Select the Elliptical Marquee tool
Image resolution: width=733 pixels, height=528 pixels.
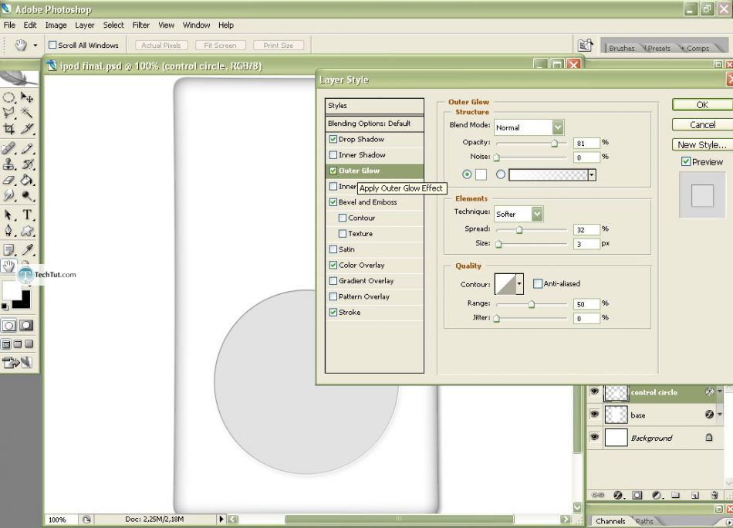click(x=8, y=97)
